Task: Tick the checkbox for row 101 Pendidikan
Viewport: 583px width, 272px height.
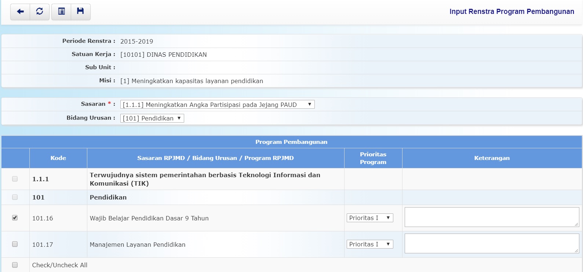Action: tap(15, 197)
